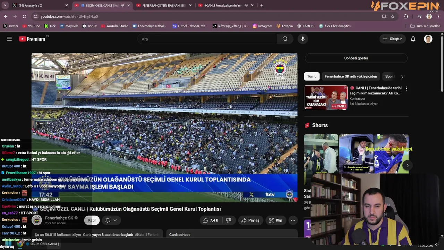The image size is (444, 250).
Task: Click the address bar URL
Action: coord(69,16)
